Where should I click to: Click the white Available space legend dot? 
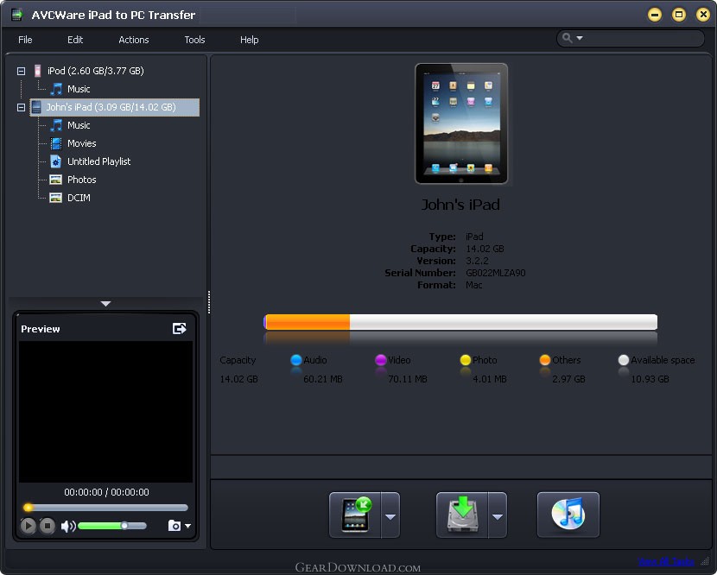[x=623, y=360]
